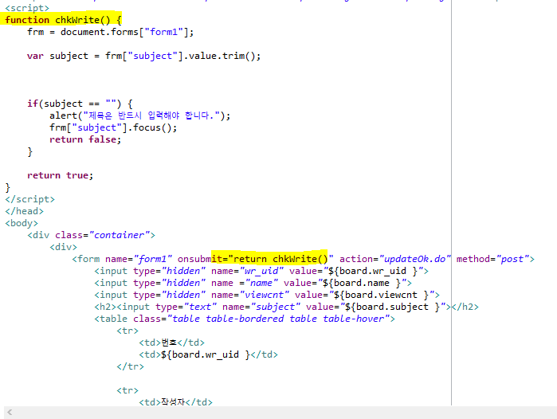Click the '<td>번호</td>' line

click(x=171, y=343)
